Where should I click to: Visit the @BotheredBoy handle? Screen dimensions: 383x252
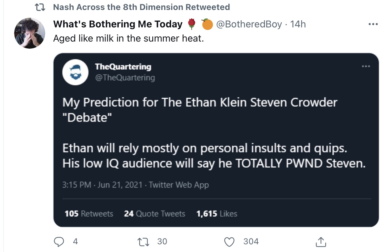pyautogui.click(x=249, y=24)
